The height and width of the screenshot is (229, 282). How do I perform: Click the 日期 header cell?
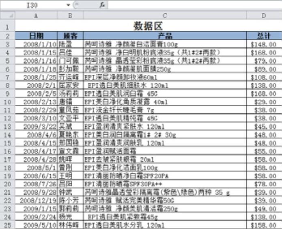37,36
